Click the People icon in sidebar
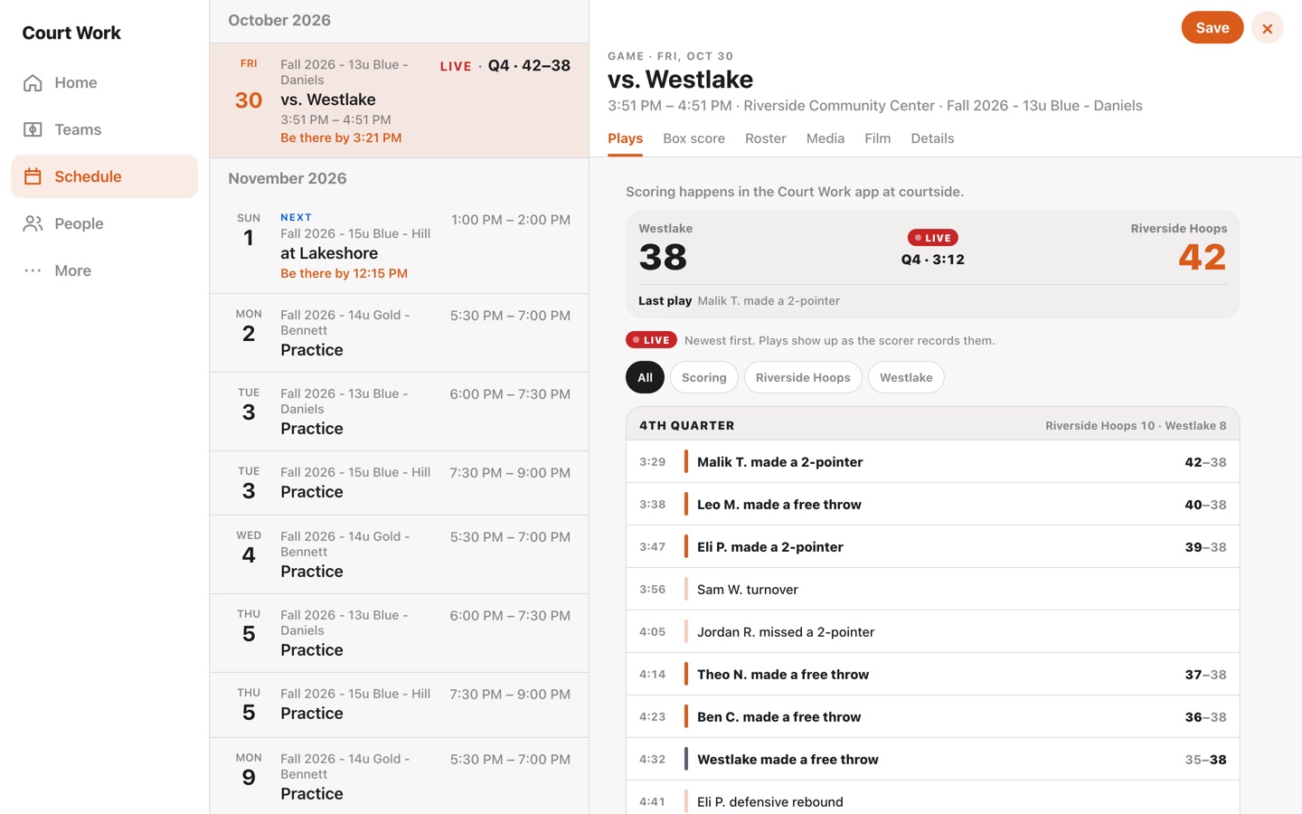This screenshot has height=814, width=1302. 33,223
